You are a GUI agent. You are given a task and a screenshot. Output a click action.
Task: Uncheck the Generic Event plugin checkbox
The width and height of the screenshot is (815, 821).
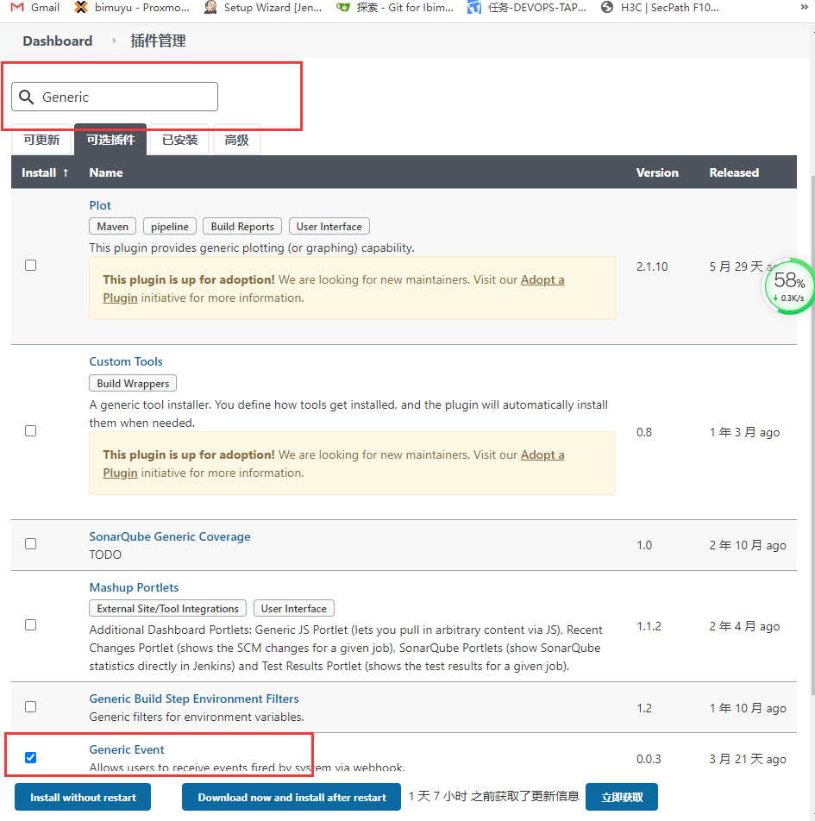pos(30,757)
